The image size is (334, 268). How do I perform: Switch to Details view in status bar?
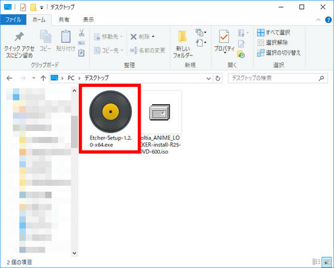[316, 261]
